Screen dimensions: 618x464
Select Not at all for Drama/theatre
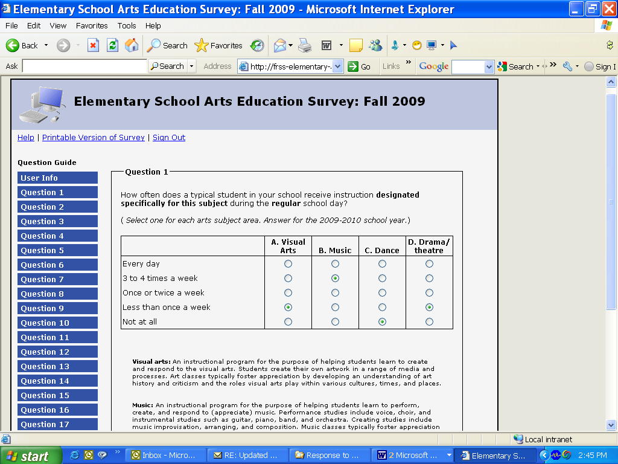click(x=429, y=322)
